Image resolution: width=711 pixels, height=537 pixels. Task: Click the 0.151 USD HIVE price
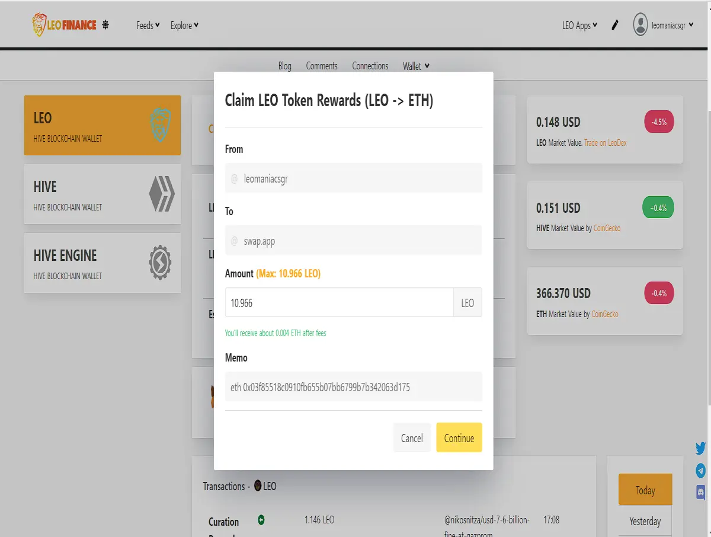[558, 208]
